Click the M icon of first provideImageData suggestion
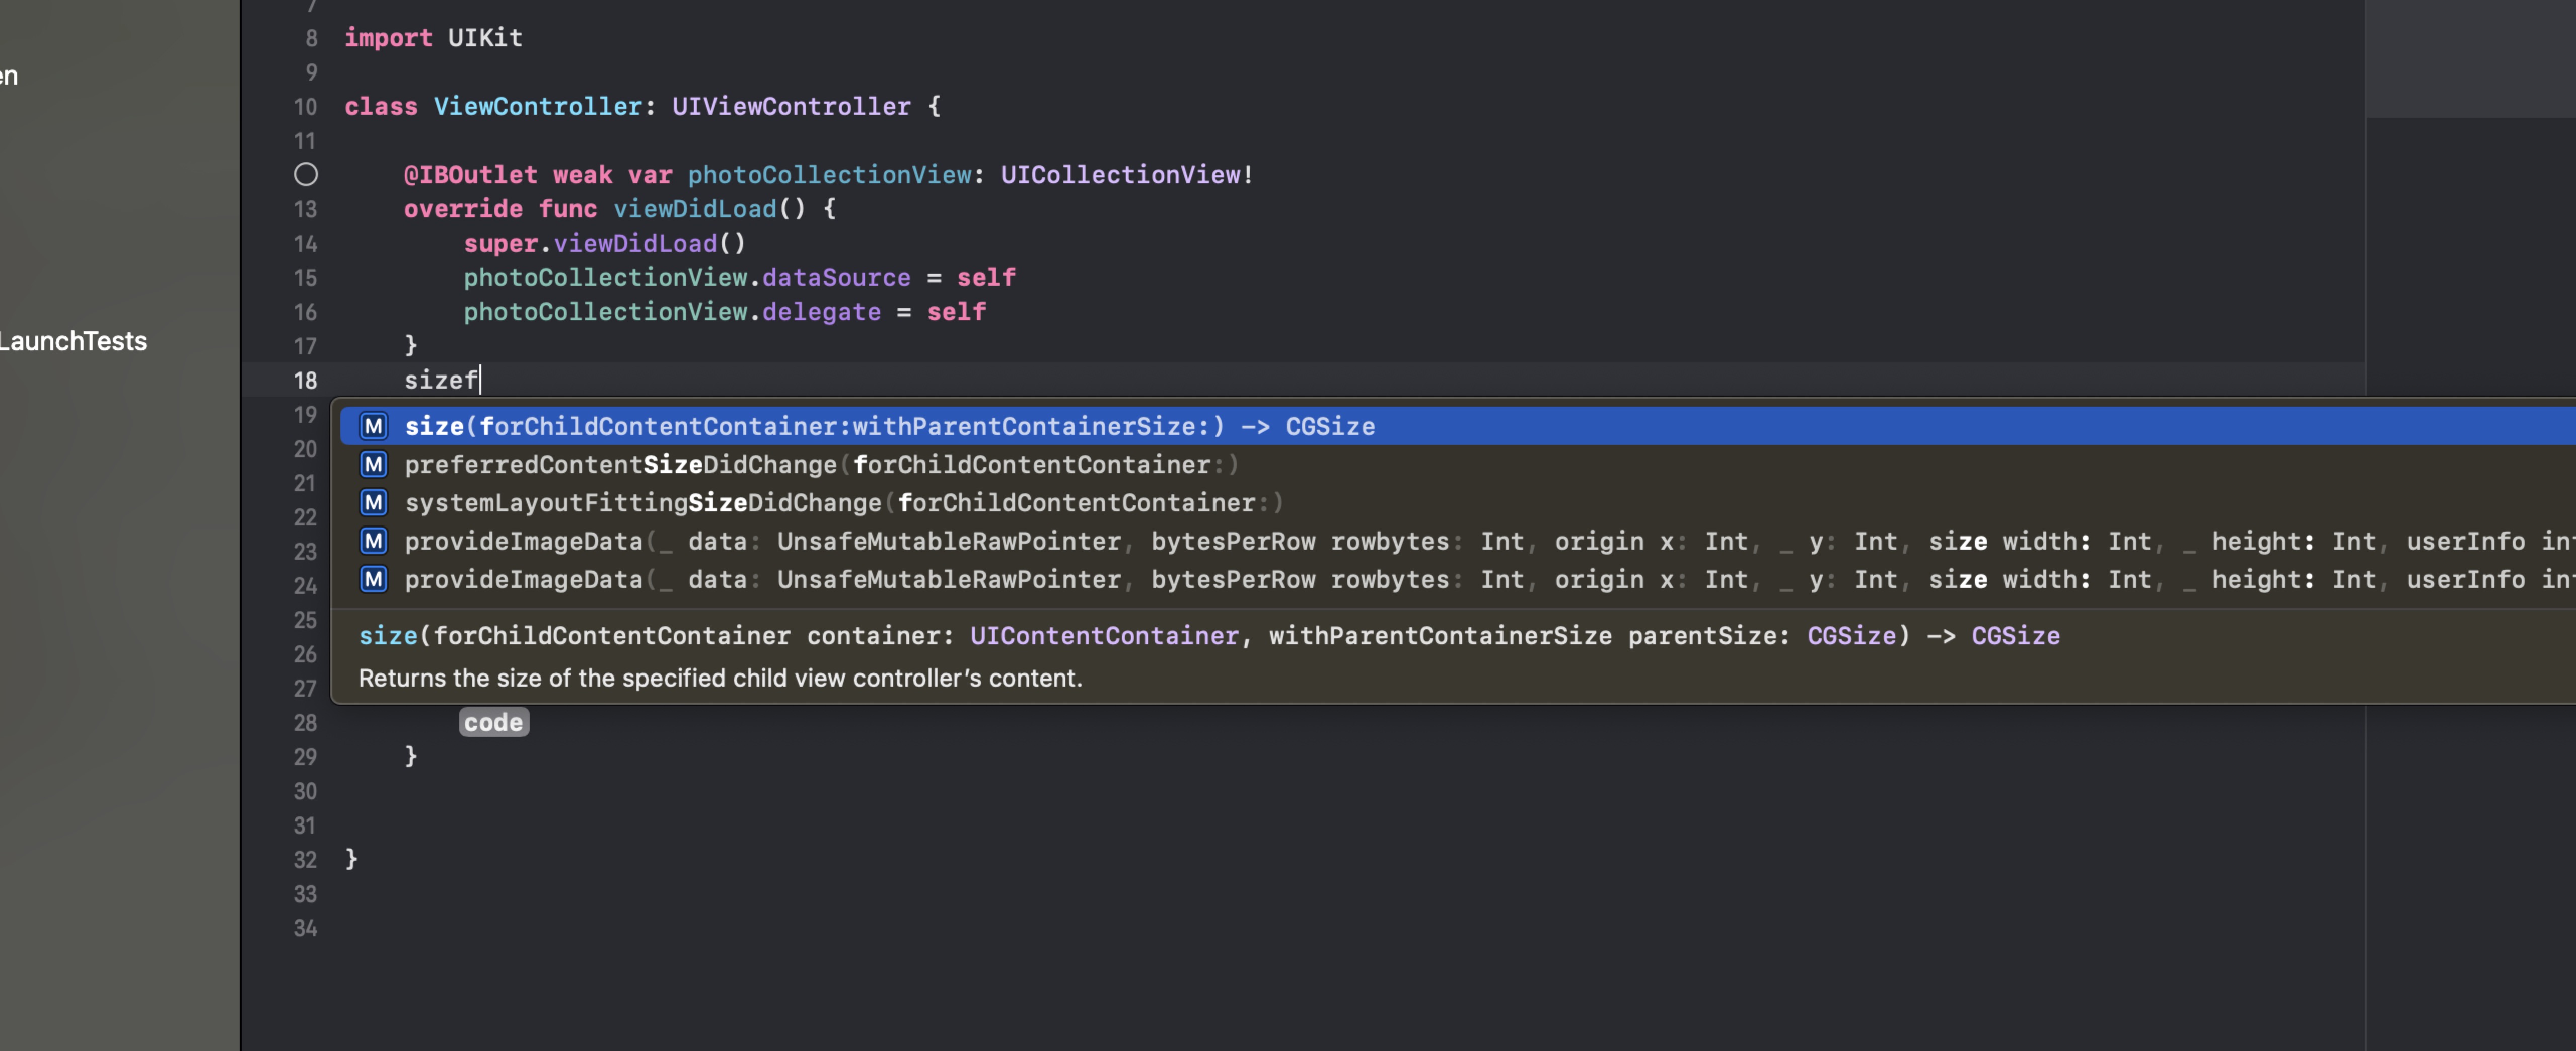The width and height of the screenshot is (2576, 1051). [x=373, y=541]
